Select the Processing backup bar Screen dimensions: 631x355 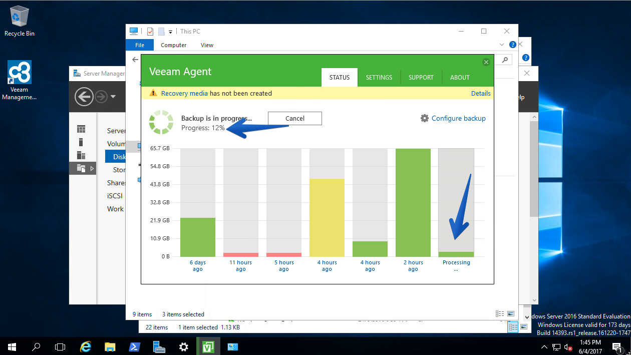coord(456,254)
